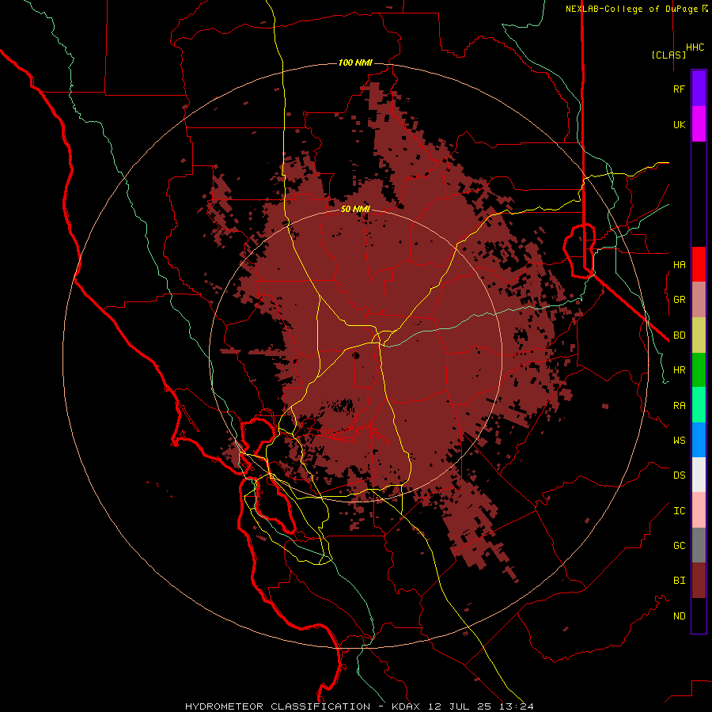
Task: Click the gray GC legend color swatch
Action: tap(699, 545)
